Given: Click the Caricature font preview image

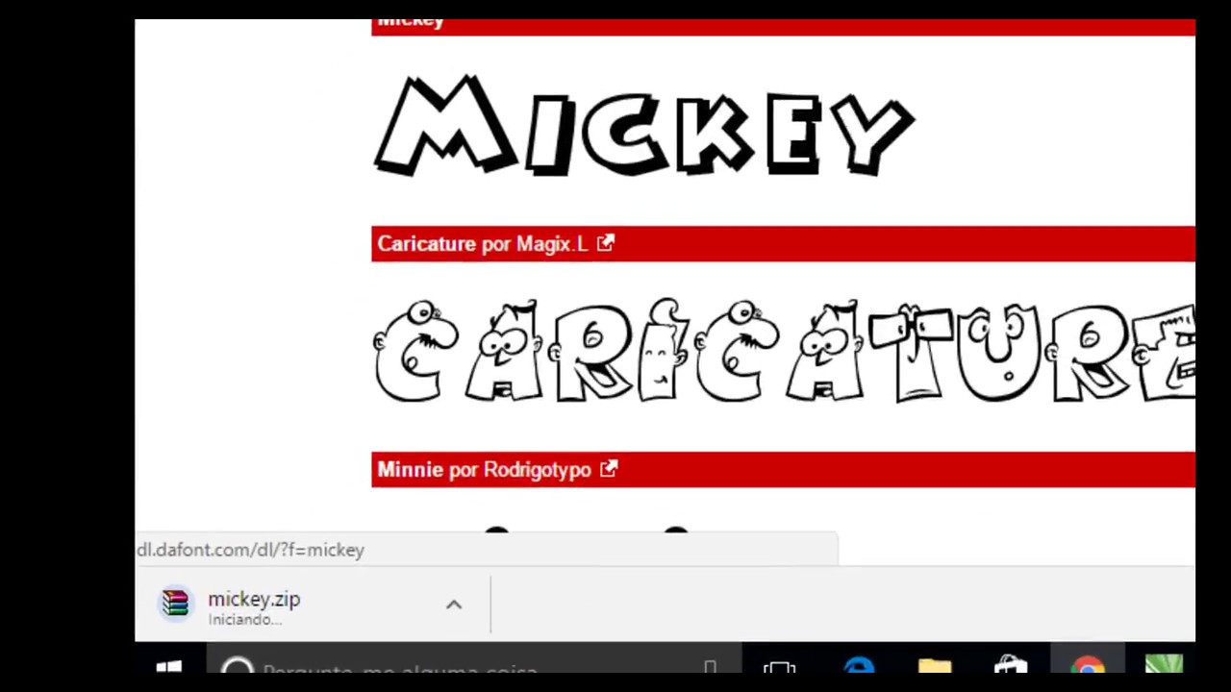Looking at the screenshot, I should point(783,351).
